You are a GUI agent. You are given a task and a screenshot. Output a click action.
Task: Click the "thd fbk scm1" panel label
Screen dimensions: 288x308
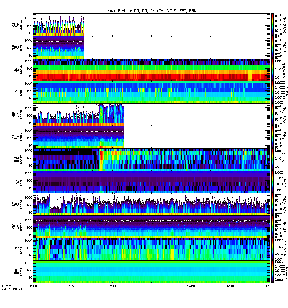[18, 182]
